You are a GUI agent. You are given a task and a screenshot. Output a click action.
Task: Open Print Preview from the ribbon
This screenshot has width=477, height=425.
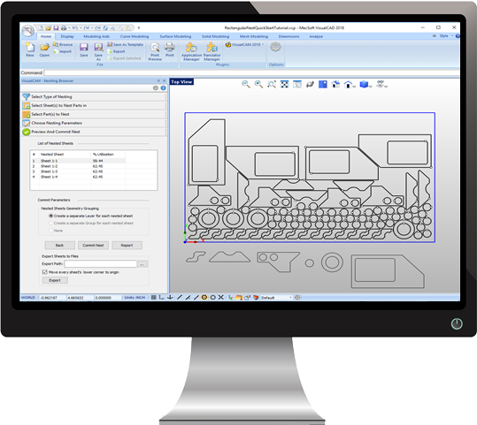pos(155,51)
